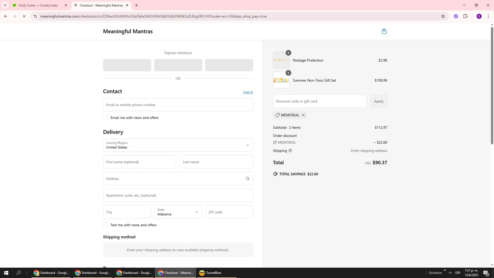494x278 pixels.
Task: Toggle Text me with news and offers
Action: point(106,225)
